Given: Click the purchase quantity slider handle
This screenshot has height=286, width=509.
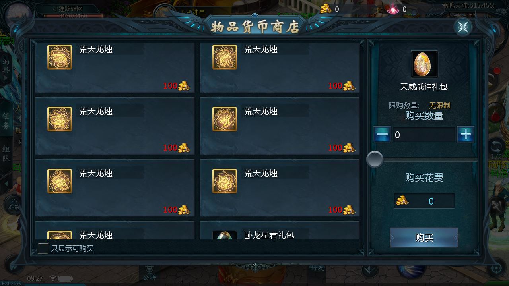Looking at the screenshot, I should coord(375,159).
